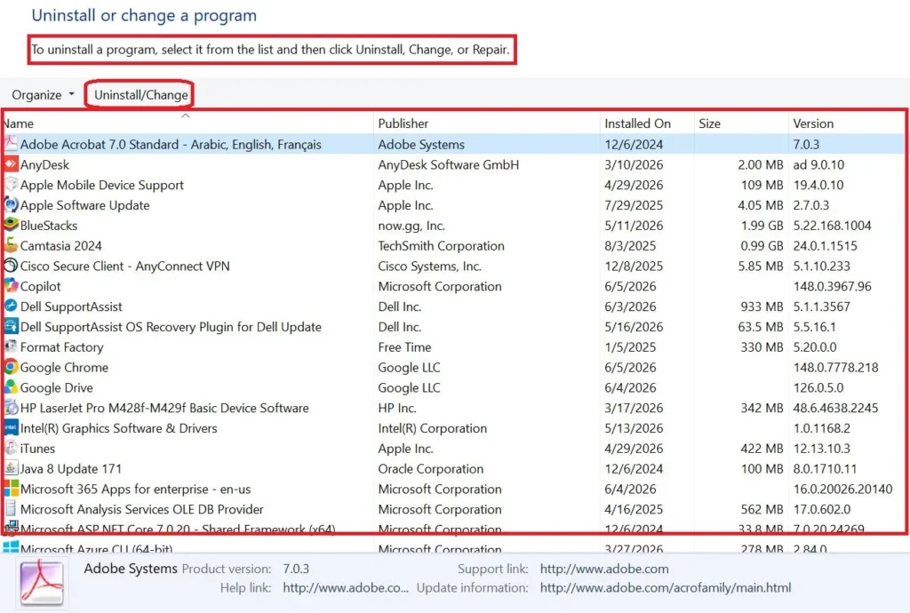The height and width of the screenshot is (613, 910).
Task: Click the AnyDesk program icon
Action: tap(11, 164)
